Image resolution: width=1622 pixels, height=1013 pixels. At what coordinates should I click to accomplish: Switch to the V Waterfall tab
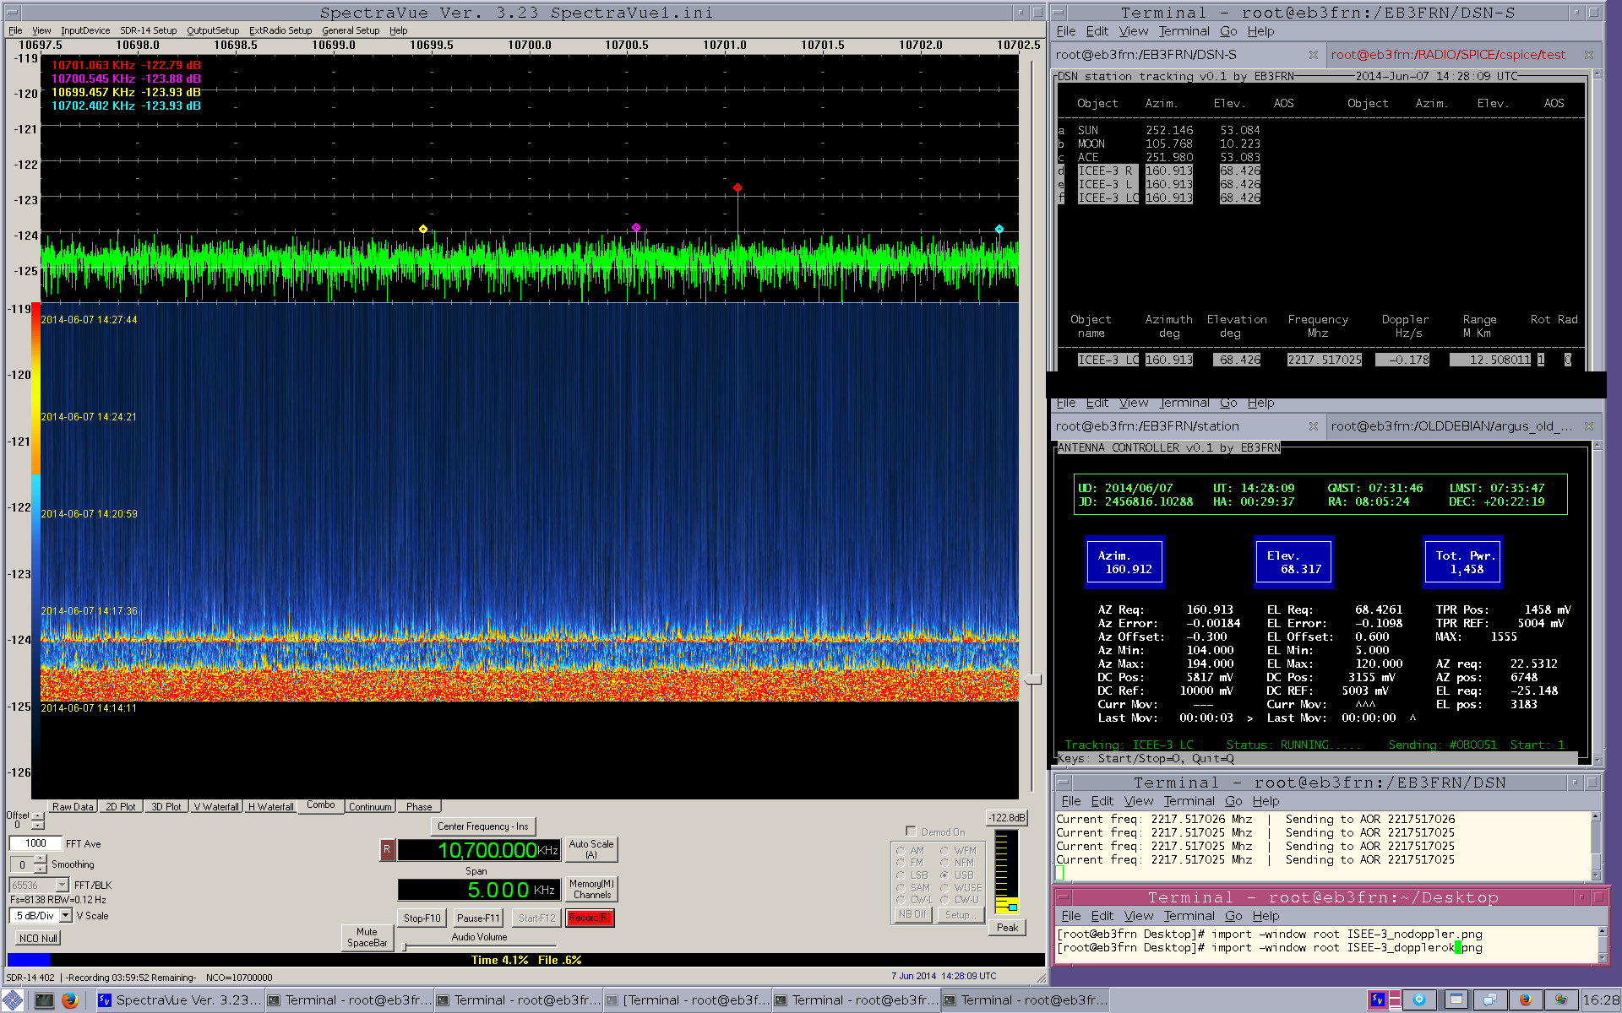[x=216, y=807]
